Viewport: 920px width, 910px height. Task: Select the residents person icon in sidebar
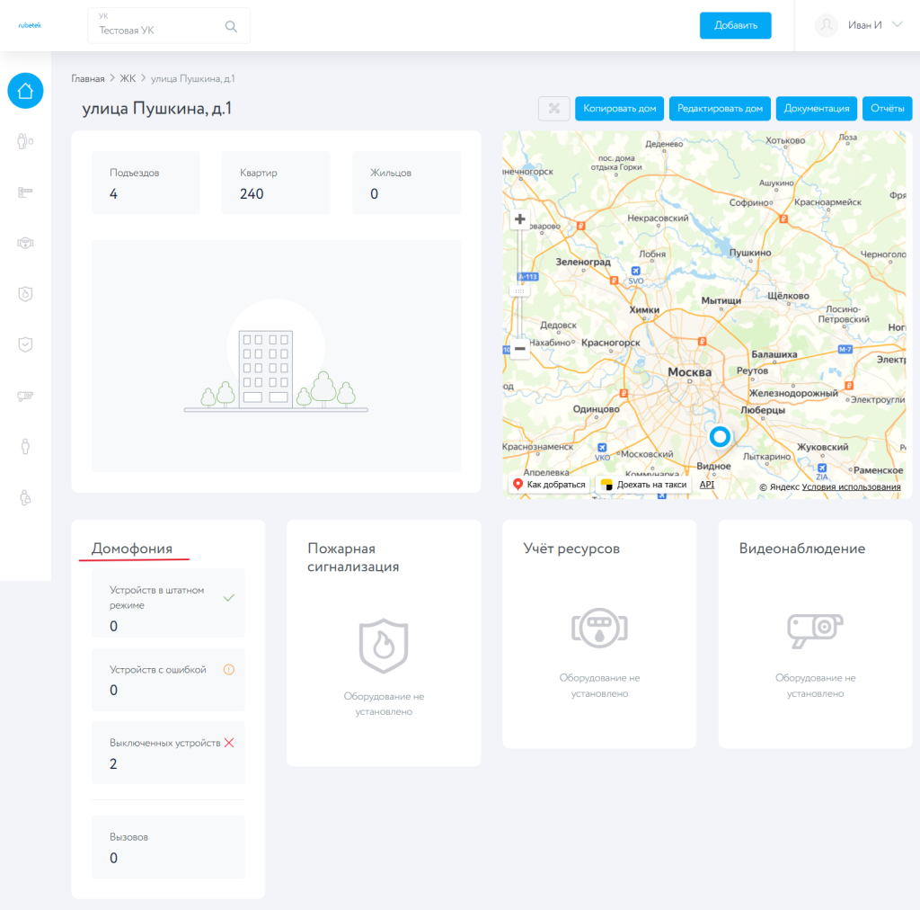[25, 446]
